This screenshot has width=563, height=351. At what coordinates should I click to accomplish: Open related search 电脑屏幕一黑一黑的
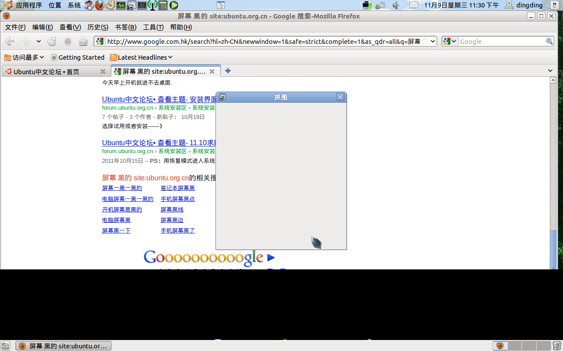point(128,199)
